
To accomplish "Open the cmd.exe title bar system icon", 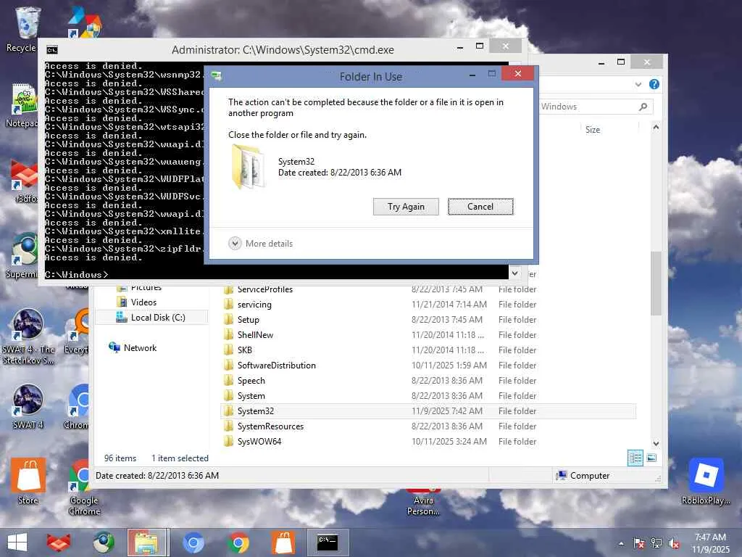I will [x=52, y=50].
